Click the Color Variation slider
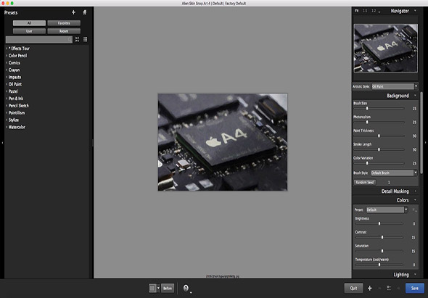 coord(379,163)
